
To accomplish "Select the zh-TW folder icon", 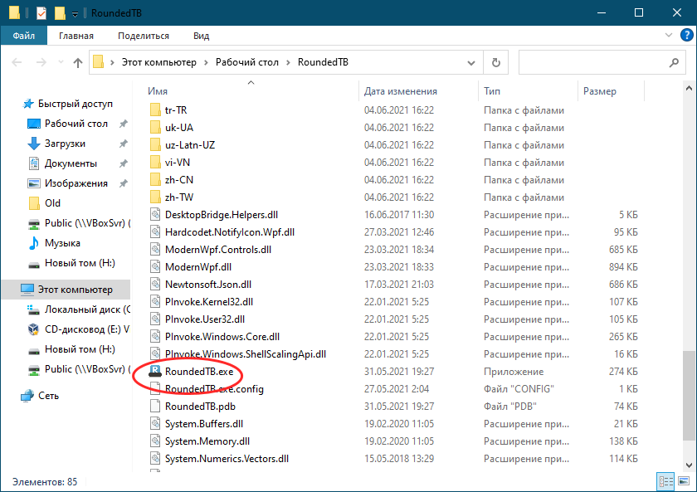I will [155, 197].
